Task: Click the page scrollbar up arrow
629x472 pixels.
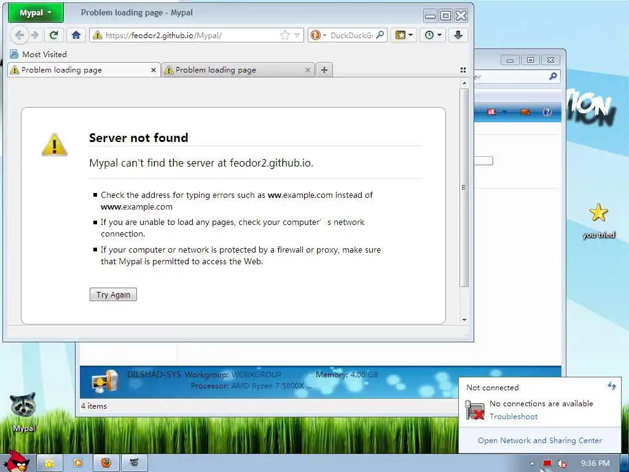Action: [464, 83]
